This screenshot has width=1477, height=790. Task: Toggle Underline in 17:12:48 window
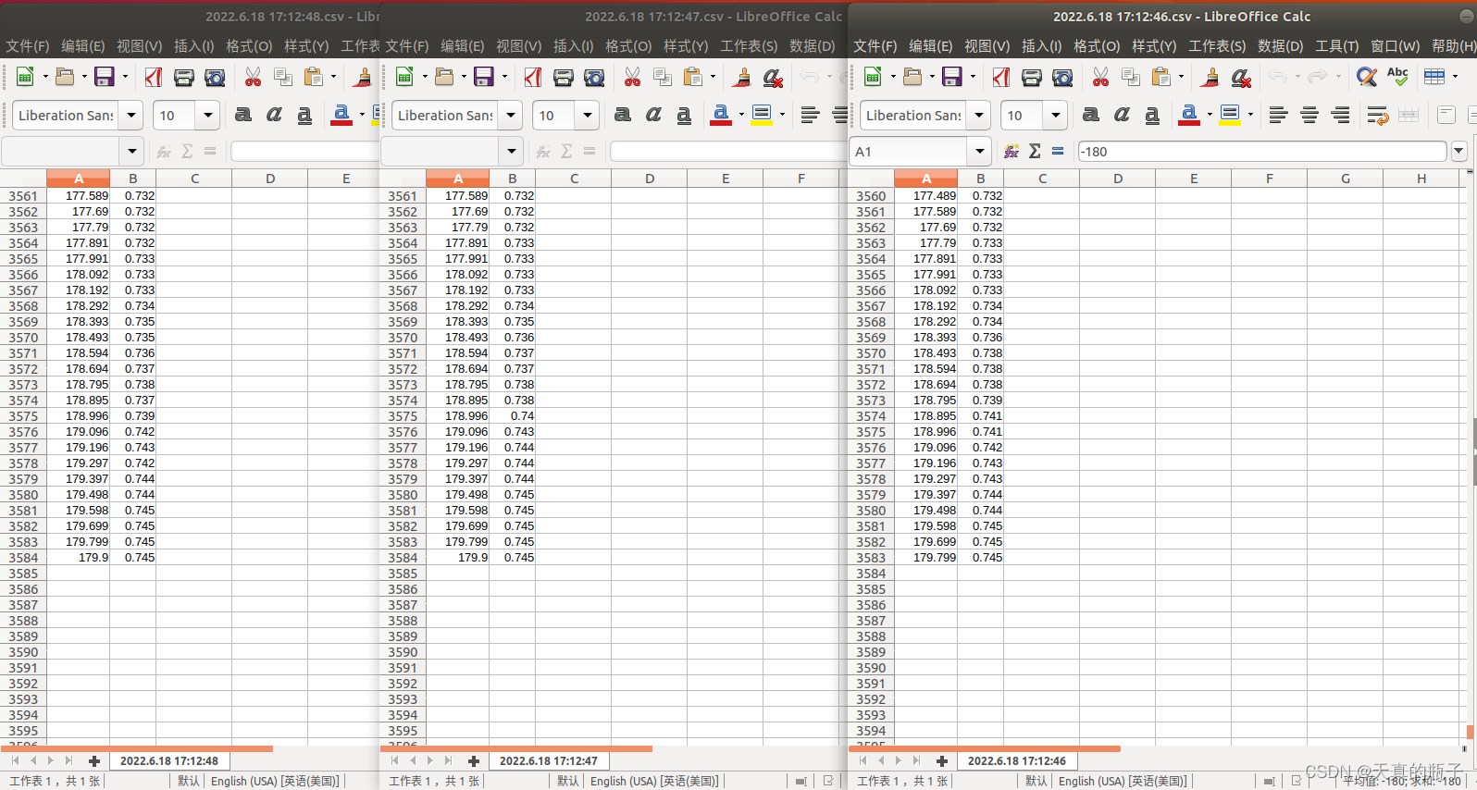click(x=304, y=115)
